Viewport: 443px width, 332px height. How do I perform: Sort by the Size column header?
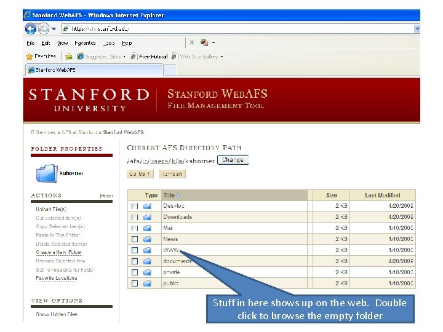tap(332, 195)
